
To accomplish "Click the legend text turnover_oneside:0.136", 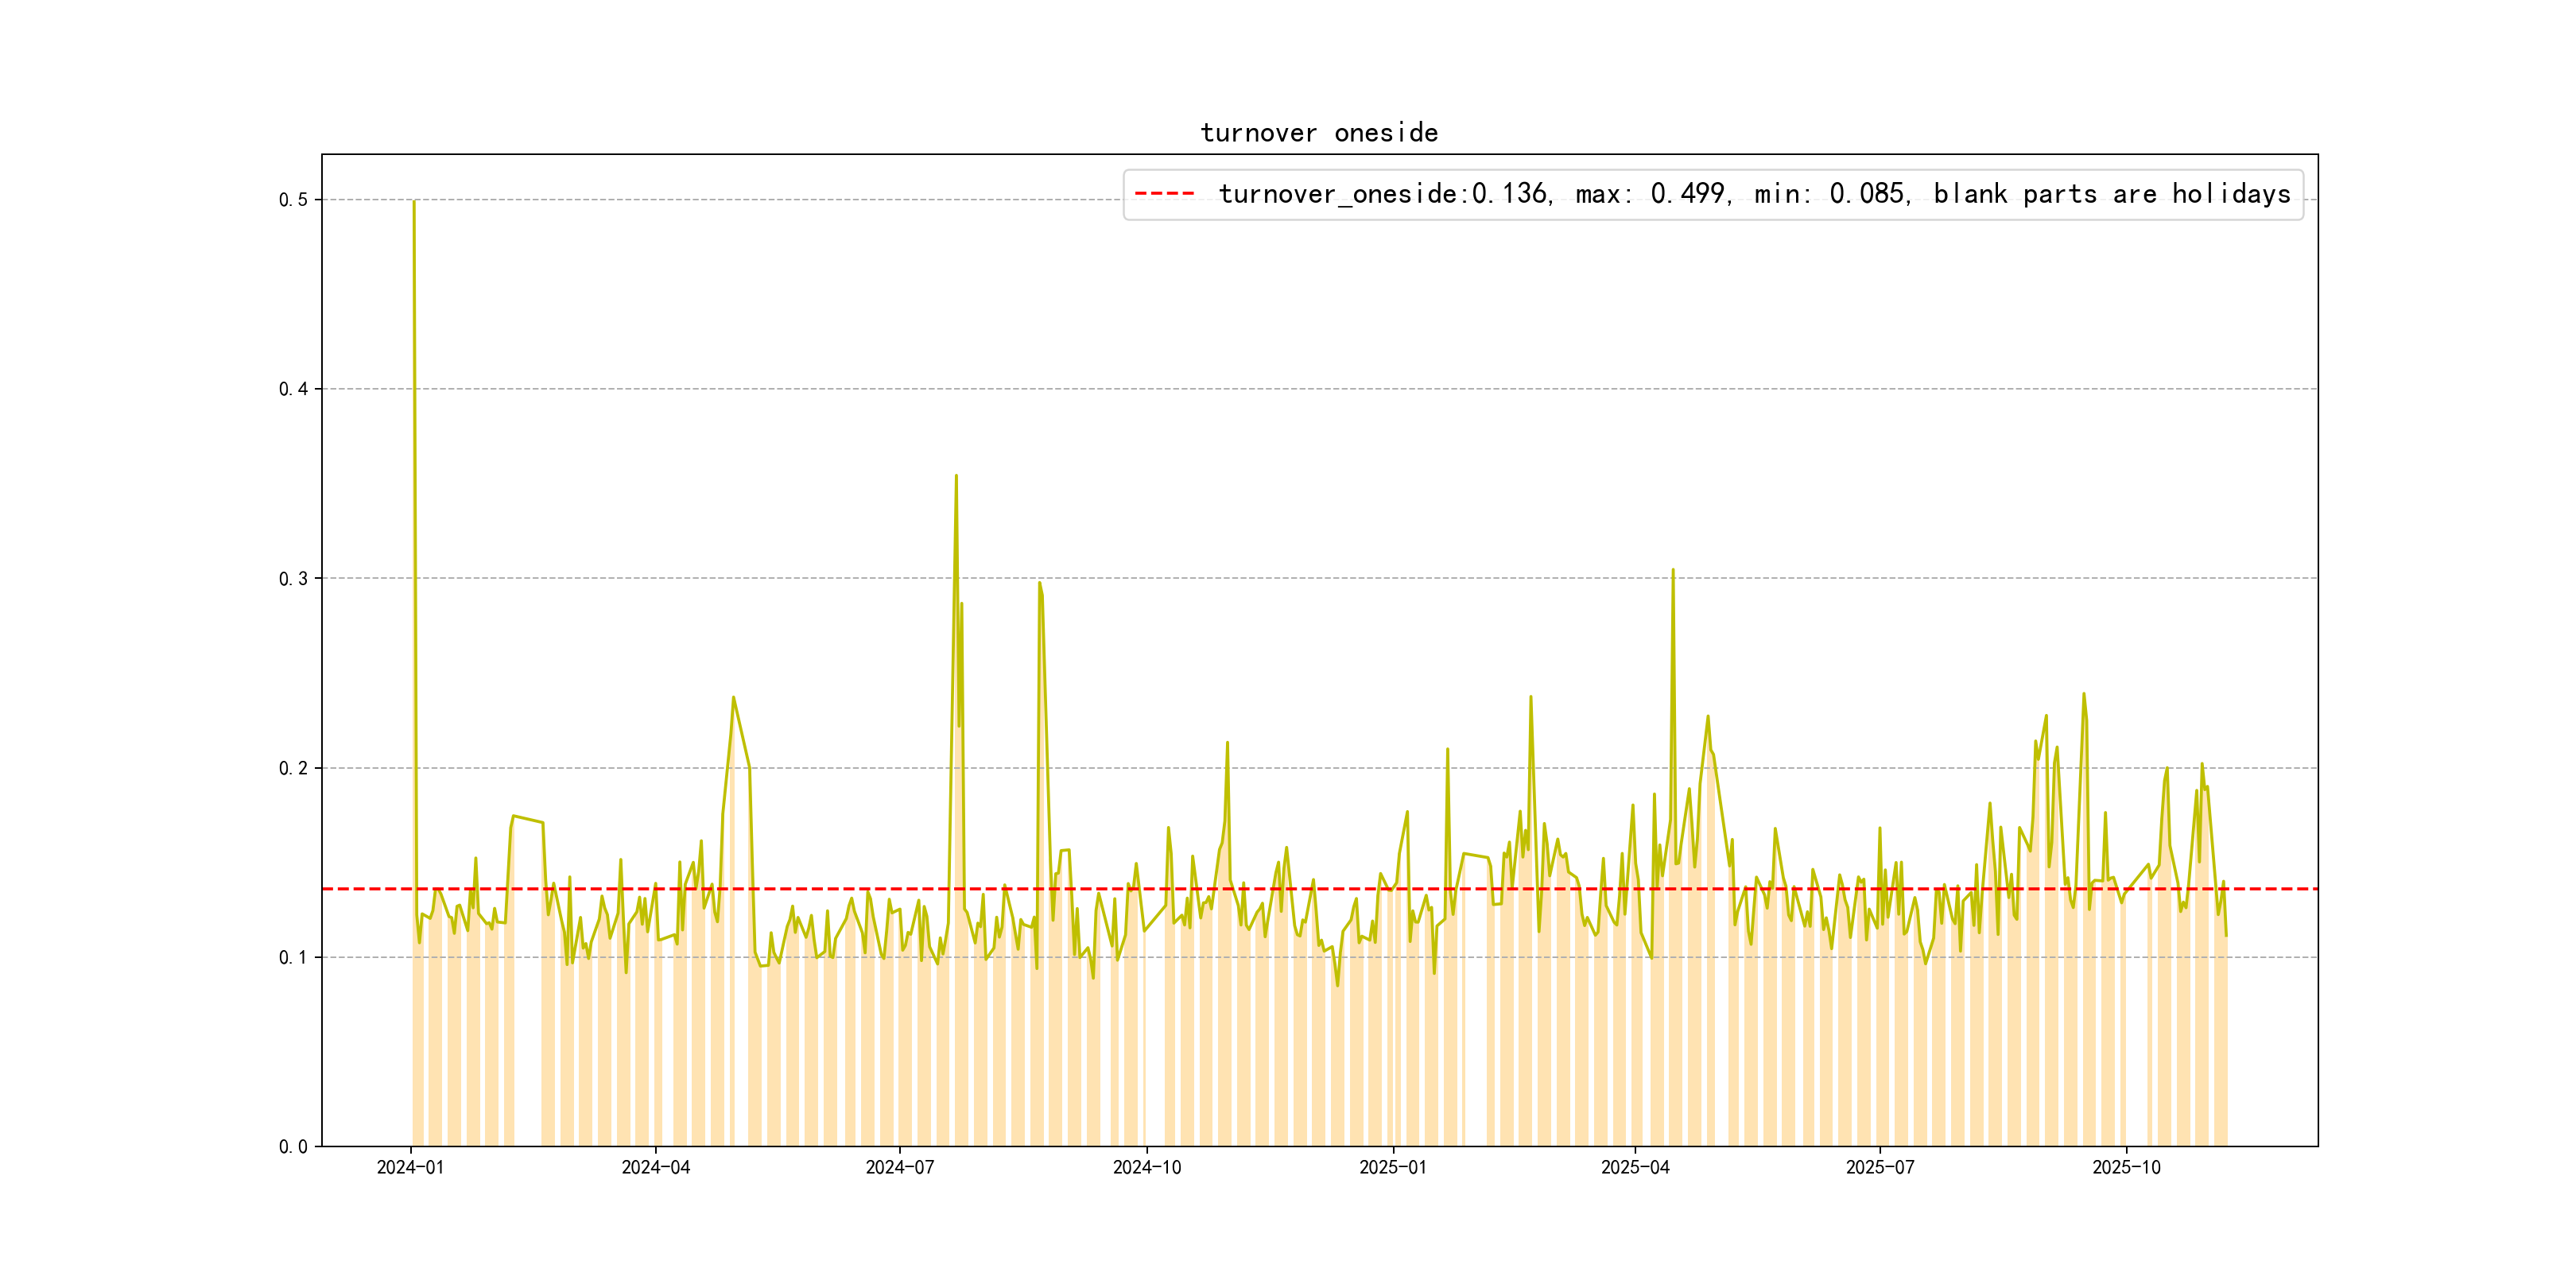I will point(1384,194).
